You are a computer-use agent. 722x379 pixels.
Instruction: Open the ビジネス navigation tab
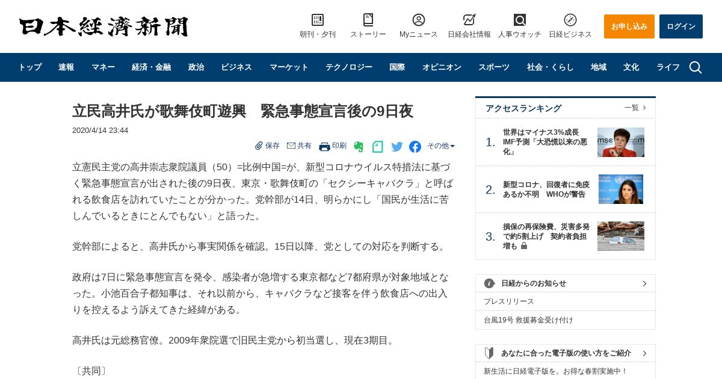click(236, 67)
